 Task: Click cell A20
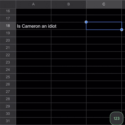coord(34,40)
